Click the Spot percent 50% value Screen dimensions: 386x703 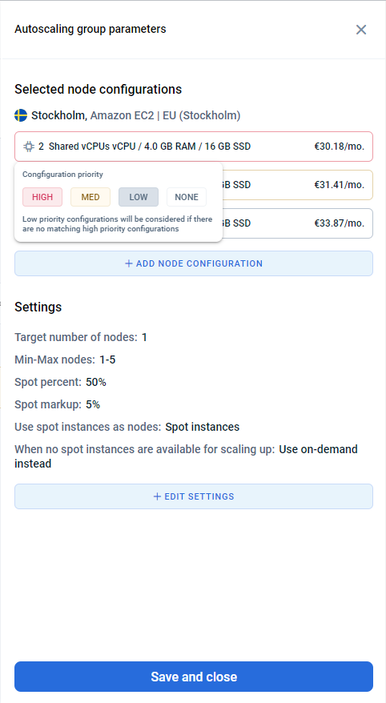point(96,382)
